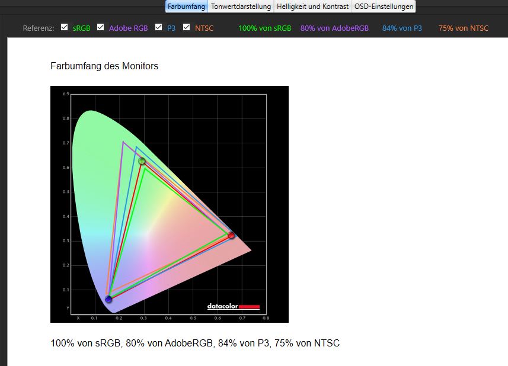Viewport: 508px width, 366px height.
Task: Click the orange NTSC reference label
Action: click(204, 28)
